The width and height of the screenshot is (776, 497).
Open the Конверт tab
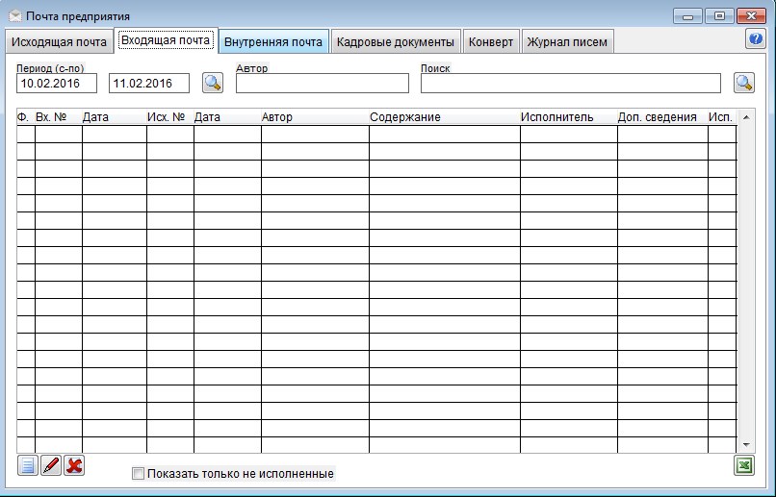(x=491, y=42)
